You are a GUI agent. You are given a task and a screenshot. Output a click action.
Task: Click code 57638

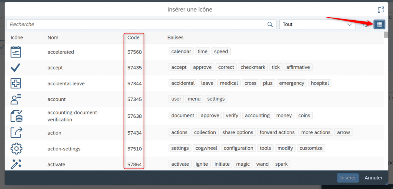click(135, 116)
